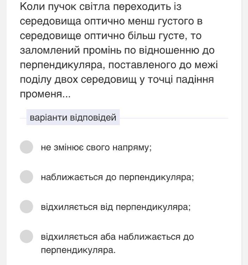Click question line 'середовища оптично менш густого в'

tap(111, 21)
